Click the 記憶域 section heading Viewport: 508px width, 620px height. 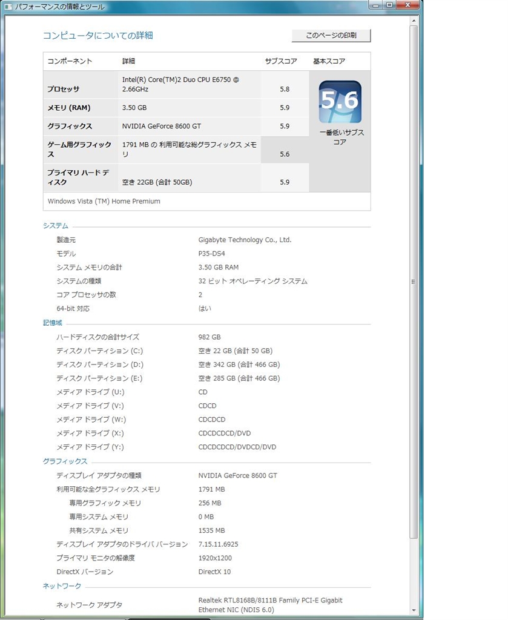click(53, 323)
